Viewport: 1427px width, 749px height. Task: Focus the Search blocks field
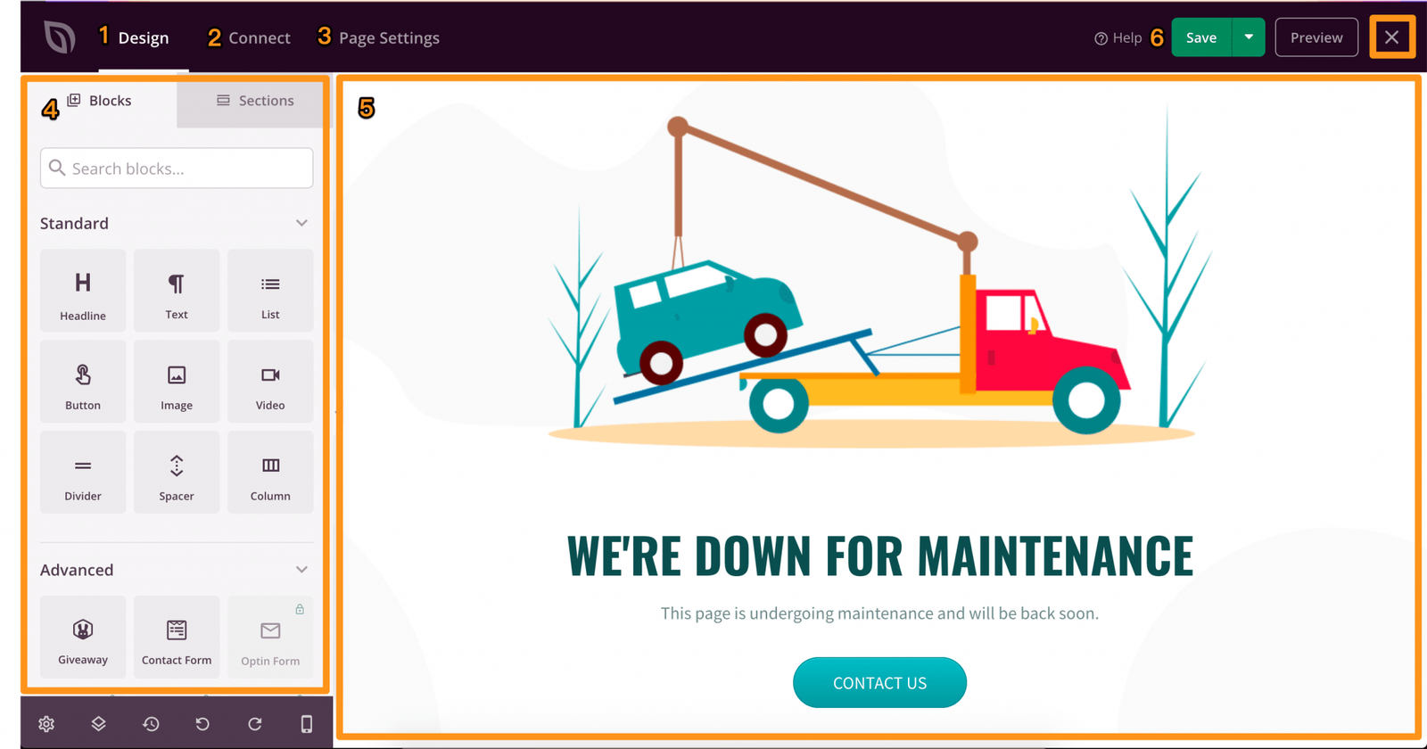177,169
